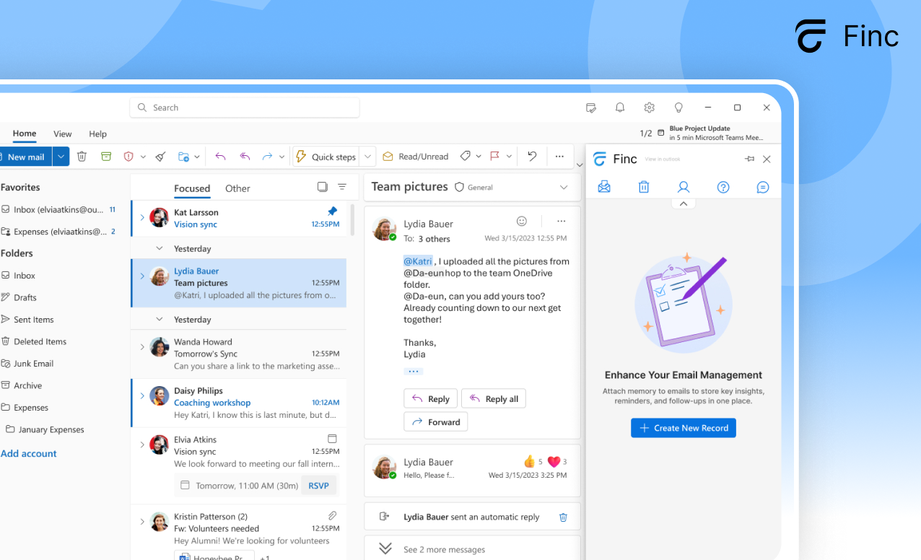Click the undo arrow in toolbar
921x560 pixels.
point(532,157)
